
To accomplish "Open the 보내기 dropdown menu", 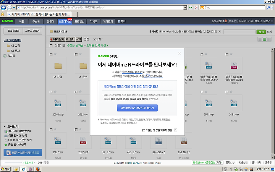I will point(98,39).
